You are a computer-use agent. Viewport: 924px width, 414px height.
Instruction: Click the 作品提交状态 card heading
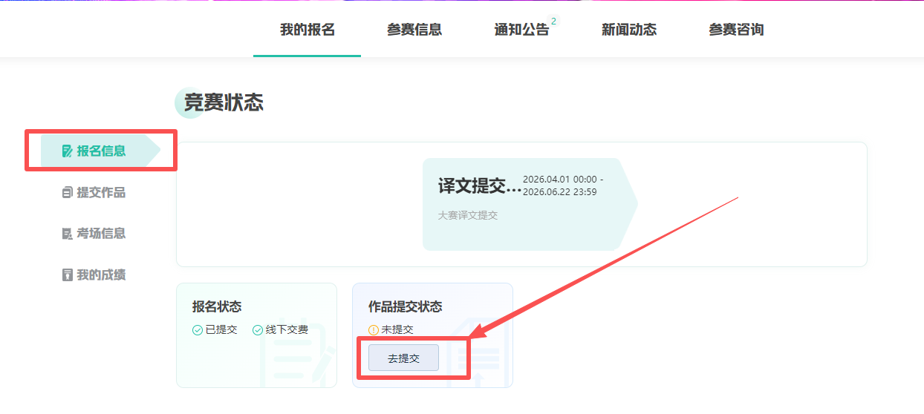point(405,307)
